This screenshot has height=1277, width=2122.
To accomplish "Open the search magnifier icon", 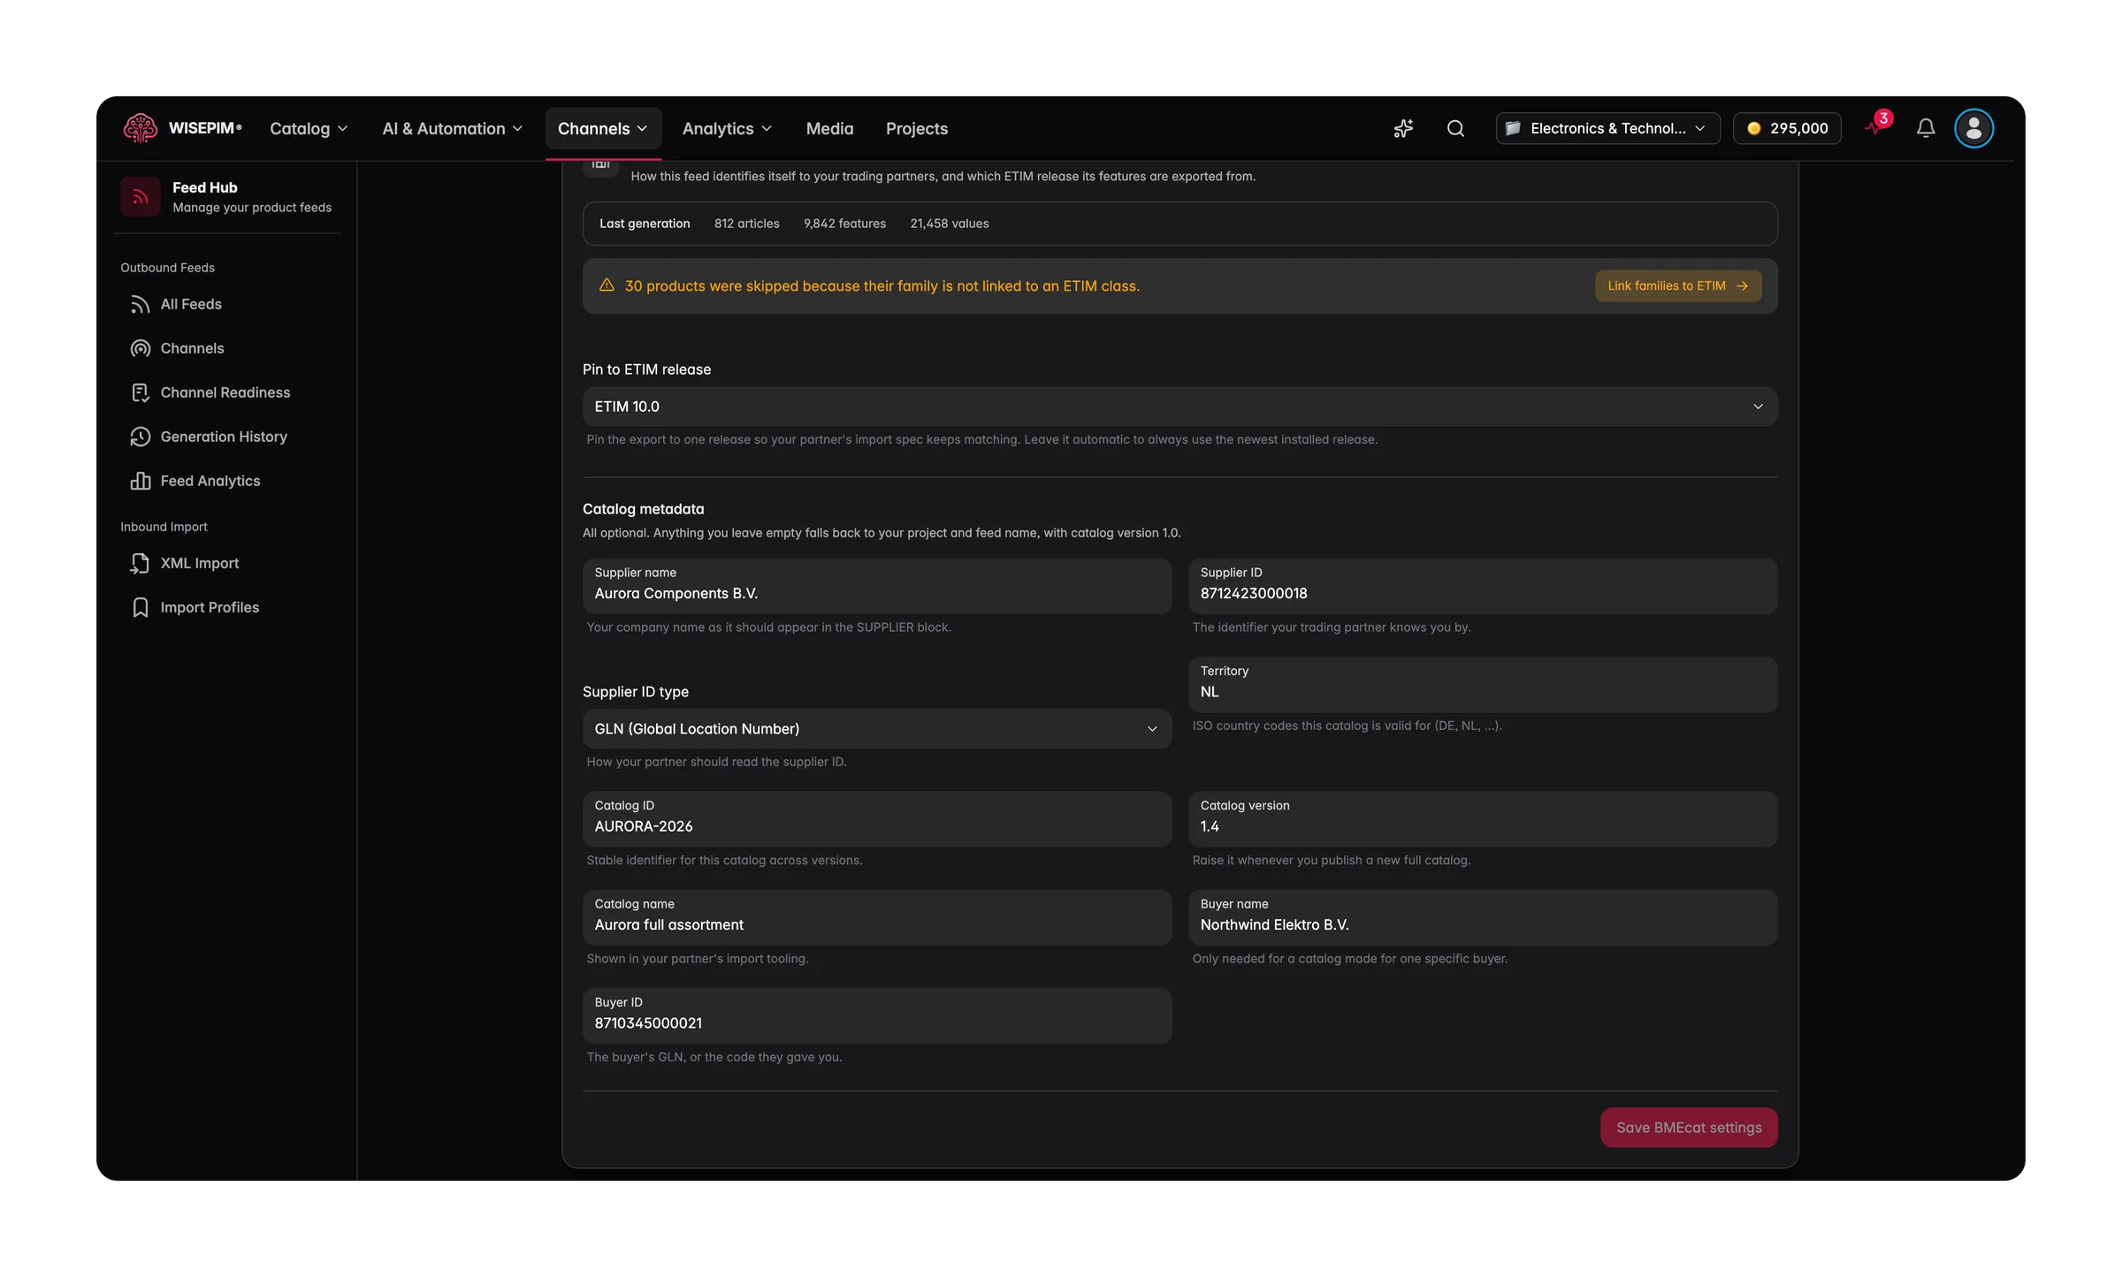I will 1455,128.
